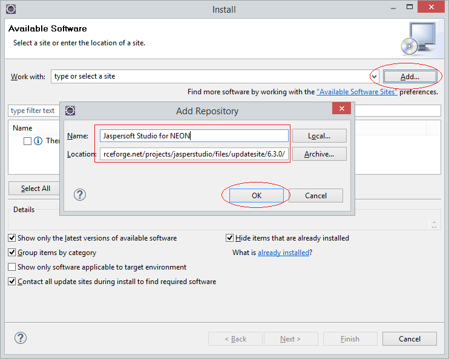This screenshot has width=449, height=359.
Task: Click the type filter text box
Action: (34, 111)
